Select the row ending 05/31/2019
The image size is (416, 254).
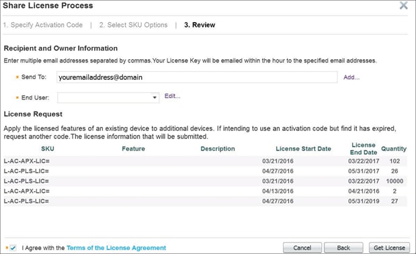pos(205,201)
